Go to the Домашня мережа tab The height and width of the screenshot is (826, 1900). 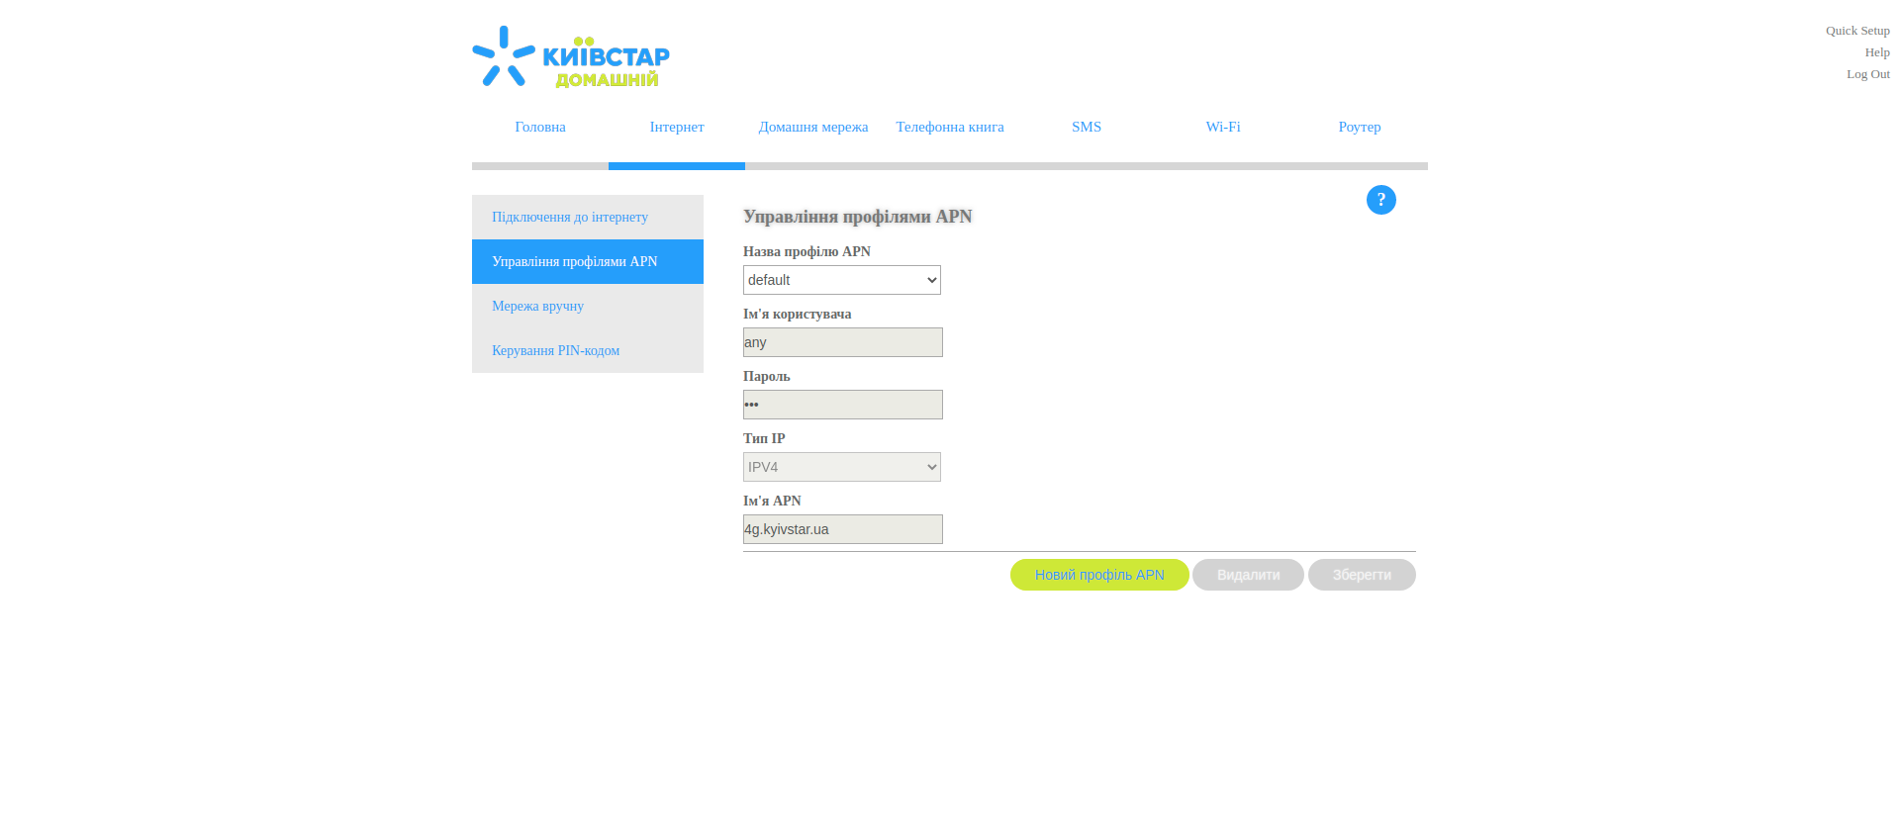click(812, 127)
